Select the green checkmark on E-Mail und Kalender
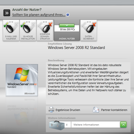This screenshot has height=134, width=134. coord(6,25)
